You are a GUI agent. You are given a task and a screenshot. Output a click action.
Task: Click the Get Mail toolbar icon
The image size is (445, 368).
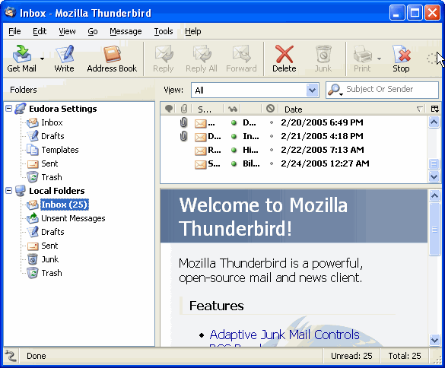coord(21,54)
